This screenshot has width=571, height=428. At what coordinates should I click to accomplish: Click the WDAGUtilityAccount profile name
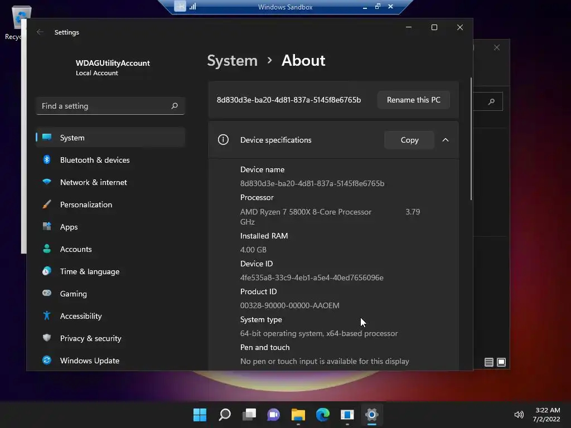(113, 63)
